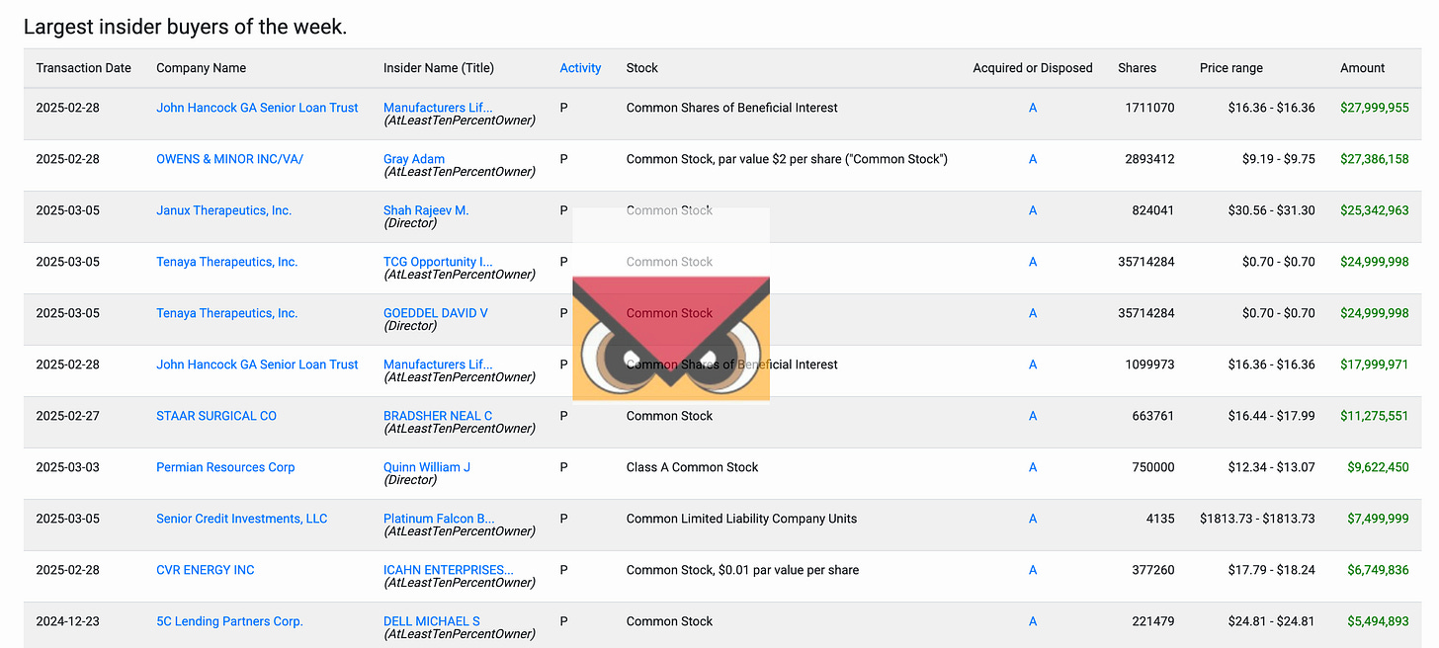1439x648 pixels.
Task: Click price range $9.19 - $9.75
Action: tap(1279, 159)
